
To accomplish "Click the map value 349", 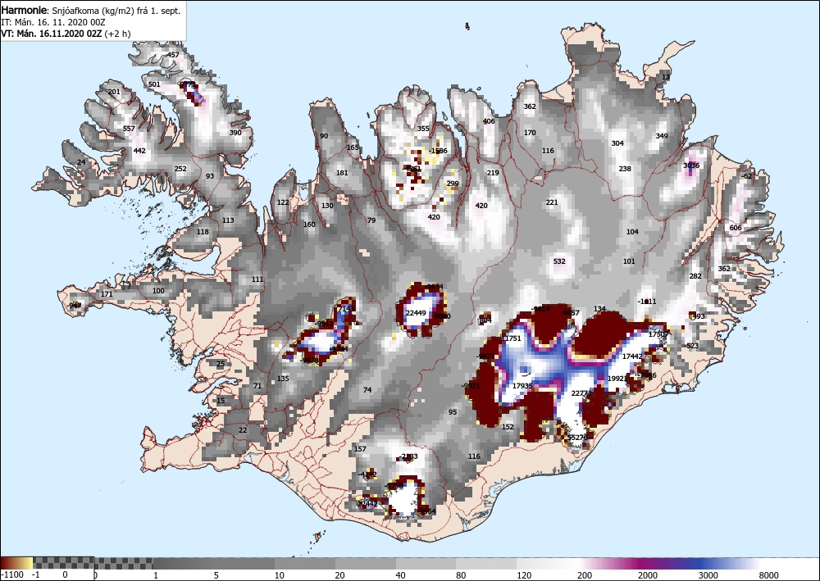I will tap(662, 136).
